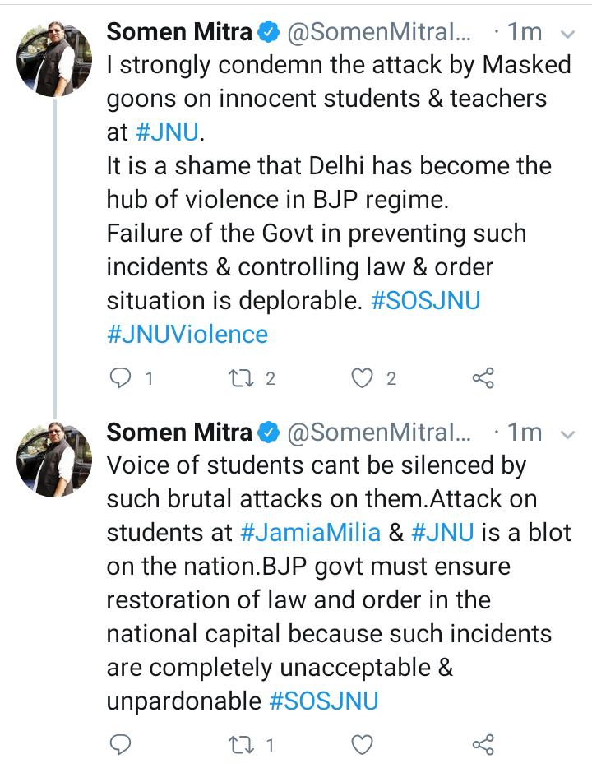Retweet the first tweet condemning masked goons

click(x=241, y=378)
